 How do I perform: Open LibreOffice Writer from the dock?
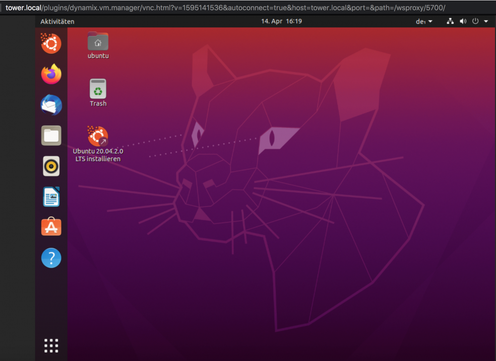(51, 197)
